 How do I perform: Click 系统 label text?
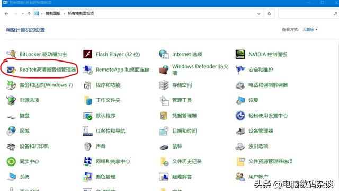pos(24,177)
